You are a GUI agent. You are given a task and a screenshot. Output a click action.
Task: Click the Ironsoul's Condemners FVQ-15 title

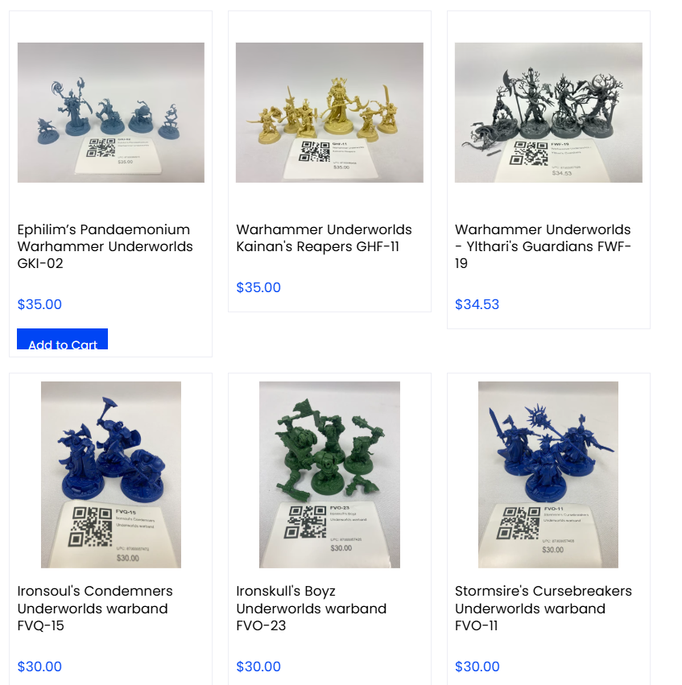pos(95,608)
